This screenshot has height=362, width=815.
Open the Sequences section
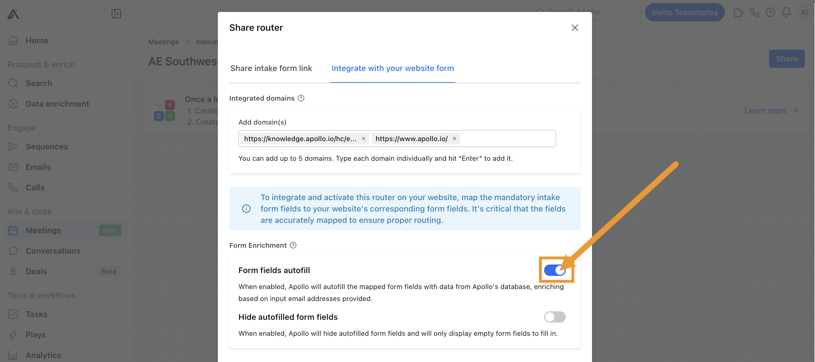46,147
